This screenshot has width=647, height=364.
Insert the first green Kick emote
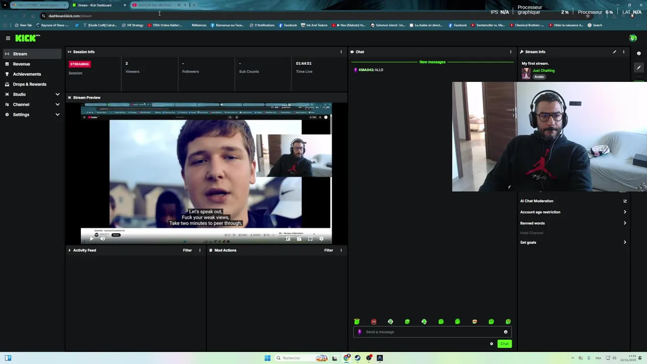357,322
